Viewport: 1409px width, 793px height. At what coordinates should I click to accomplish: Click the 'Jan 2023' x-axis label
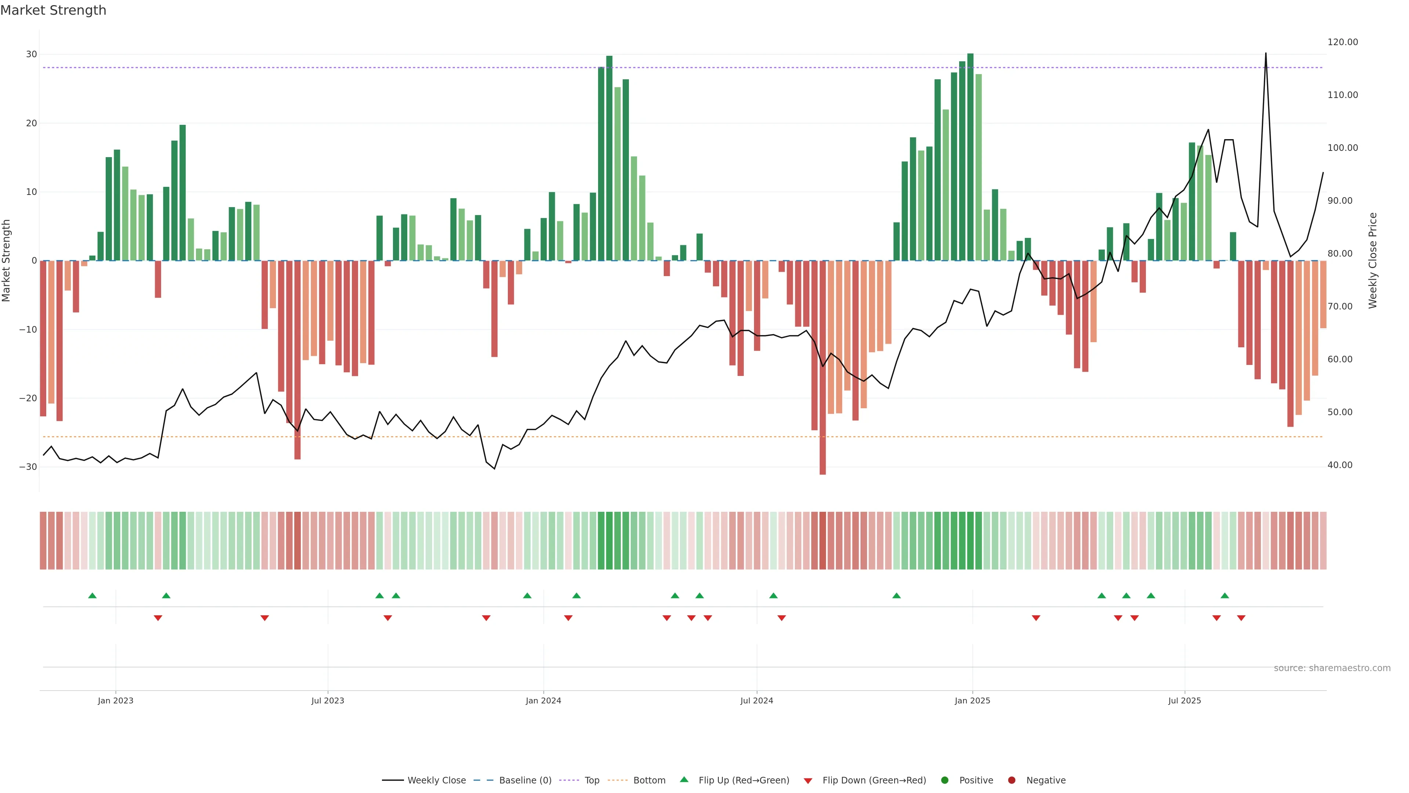(116, 700)
